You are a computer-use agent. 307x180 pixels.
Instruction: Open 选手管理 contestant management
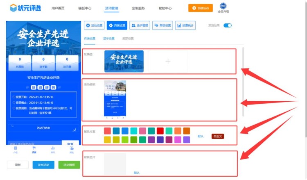140,25
